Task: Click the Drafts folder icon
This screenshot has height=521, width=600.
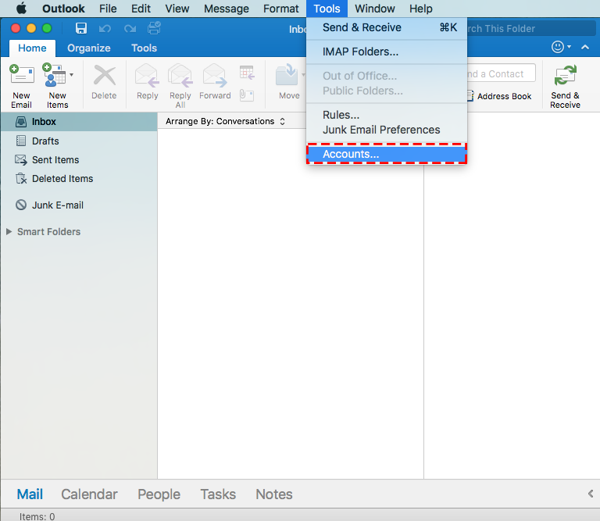Action: point(21,141)
